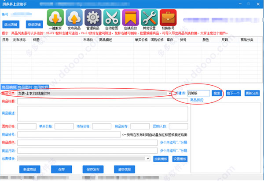The image size is (264, 181).
Task: Open the 店铺后台 bookmark icon
Action: pos(131,18)
